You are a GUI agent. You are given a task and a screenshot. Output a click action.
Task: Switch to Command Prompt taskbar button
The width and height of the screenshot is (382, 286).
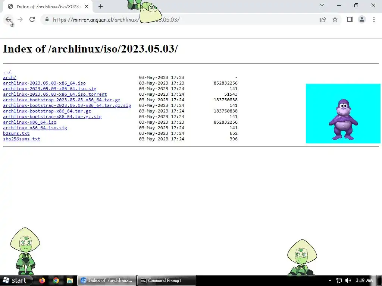pos(167,280)
